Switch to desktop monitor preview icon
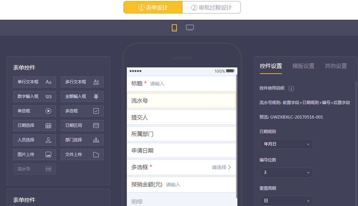358x206 pixels. (x=190, y=28)
